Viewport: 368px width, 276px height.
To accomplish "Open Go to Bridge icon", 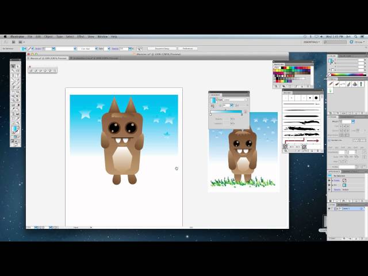I will pyautogui.click(x=14, y=42).
